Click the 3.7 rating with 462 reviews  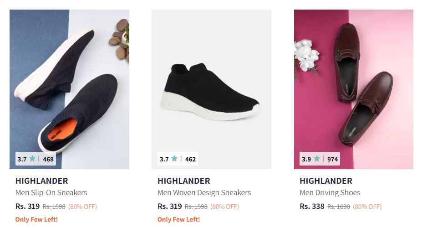[x=178, y=159]
